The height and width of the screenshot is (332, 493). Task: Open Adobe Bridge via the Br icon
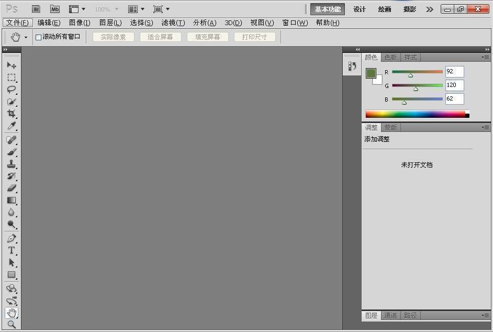tap(36, 9)
